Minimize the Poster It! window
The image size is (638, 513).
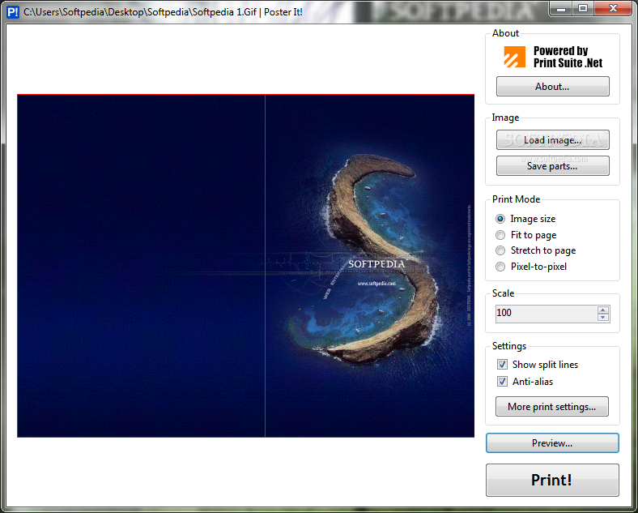[x=561, y=9]
